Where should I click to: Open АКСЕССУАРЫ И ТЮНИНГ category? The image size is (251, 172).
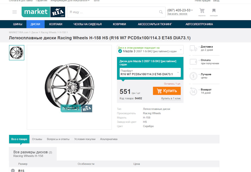[155, 24]
